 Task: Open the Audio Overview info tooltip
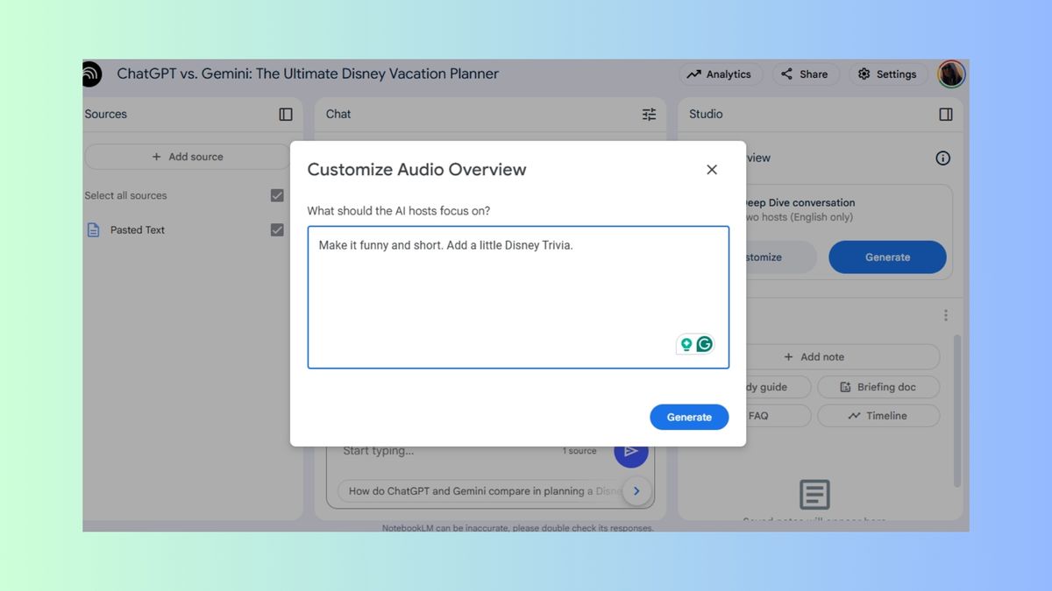[942, 158]
